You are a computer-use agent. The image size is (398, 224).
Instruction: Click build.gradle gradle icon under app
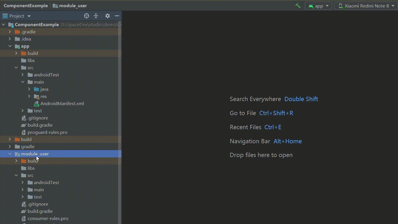click(x=24, y=125)
